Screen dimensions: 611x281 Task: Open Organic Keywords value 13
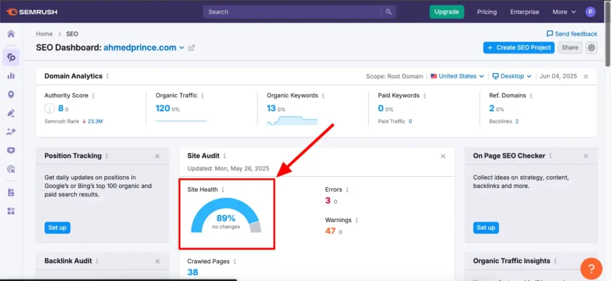point(271,108)
